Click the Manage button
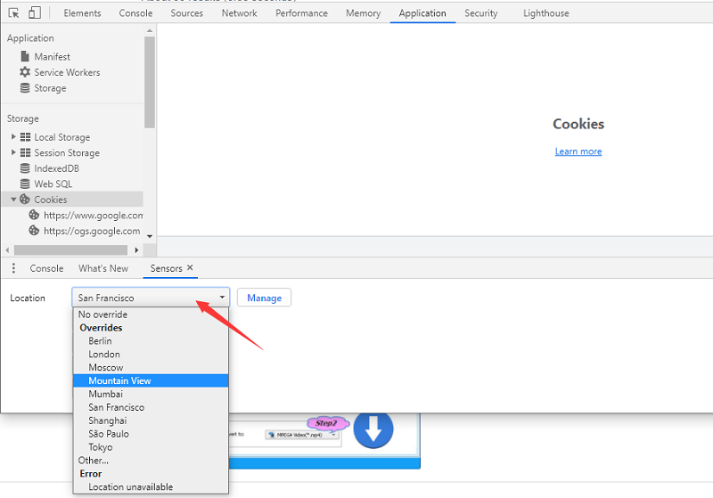Screen dimensions: 713x498 (x=264, y=298)
